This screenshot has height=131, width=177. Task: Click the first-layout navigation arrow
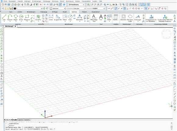(5, 120)
